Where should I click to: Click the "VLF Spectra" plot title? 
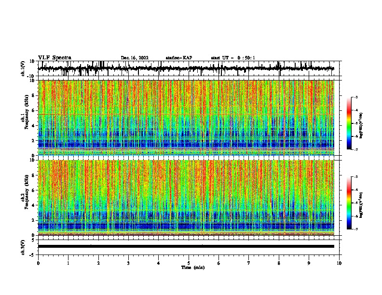coord(55,58)
